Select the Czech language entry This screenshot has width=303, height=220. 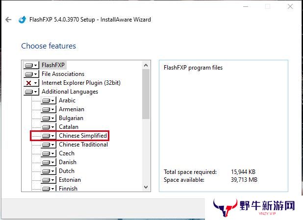(x=67, y=153)
